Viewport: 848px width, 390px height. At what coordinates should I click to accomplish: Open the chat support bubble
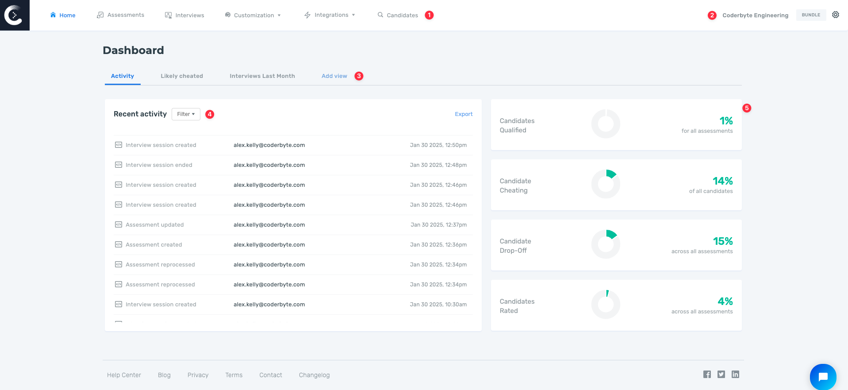point(823,377)
